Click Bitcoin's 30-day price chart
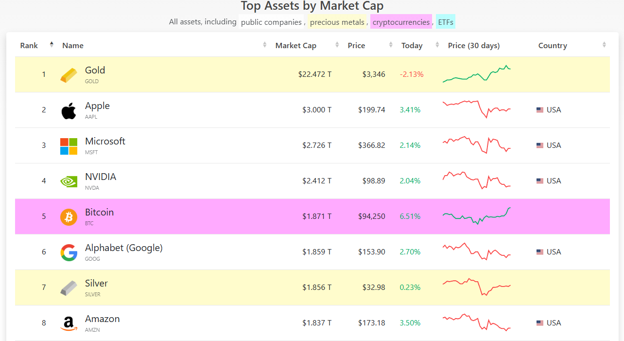This screenshot has width=624, height=341. (x=477, y=216)
